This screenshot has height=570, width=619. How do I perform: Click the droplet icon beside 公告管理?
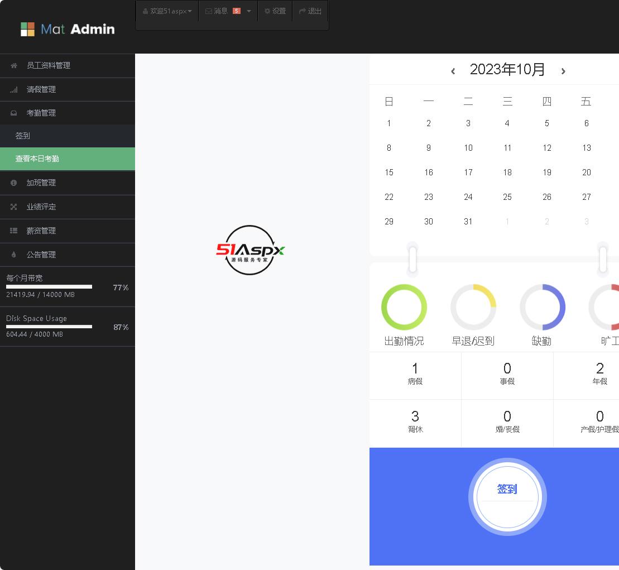(x=14, y=255)
